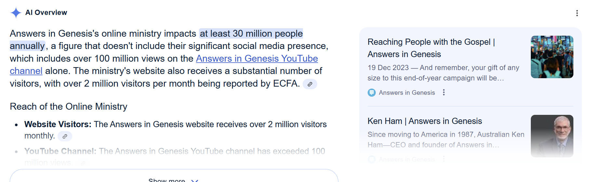Open the AI Overview three-dot options menu
The height and width of the screenshot is (182, 589).
click(577, 13)
